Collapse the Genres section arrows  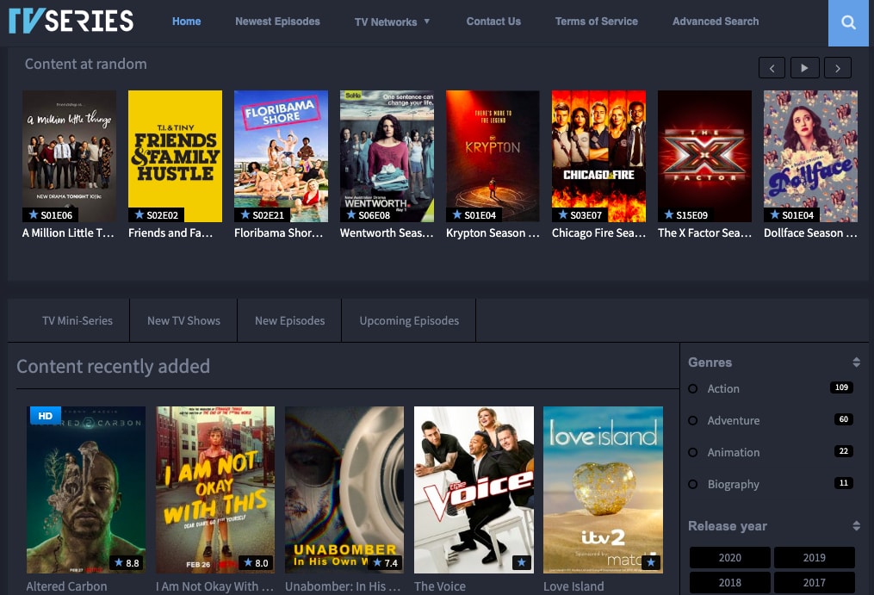click(856, 363)
